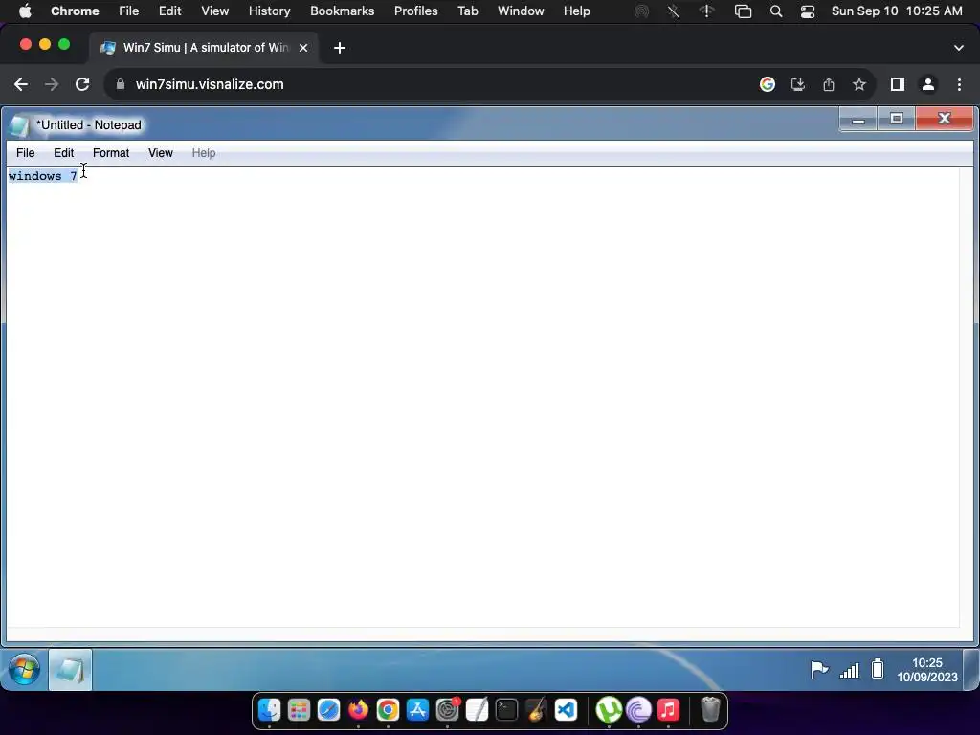
Task: Go back in Chrome
Action: [x=21, y=84]
